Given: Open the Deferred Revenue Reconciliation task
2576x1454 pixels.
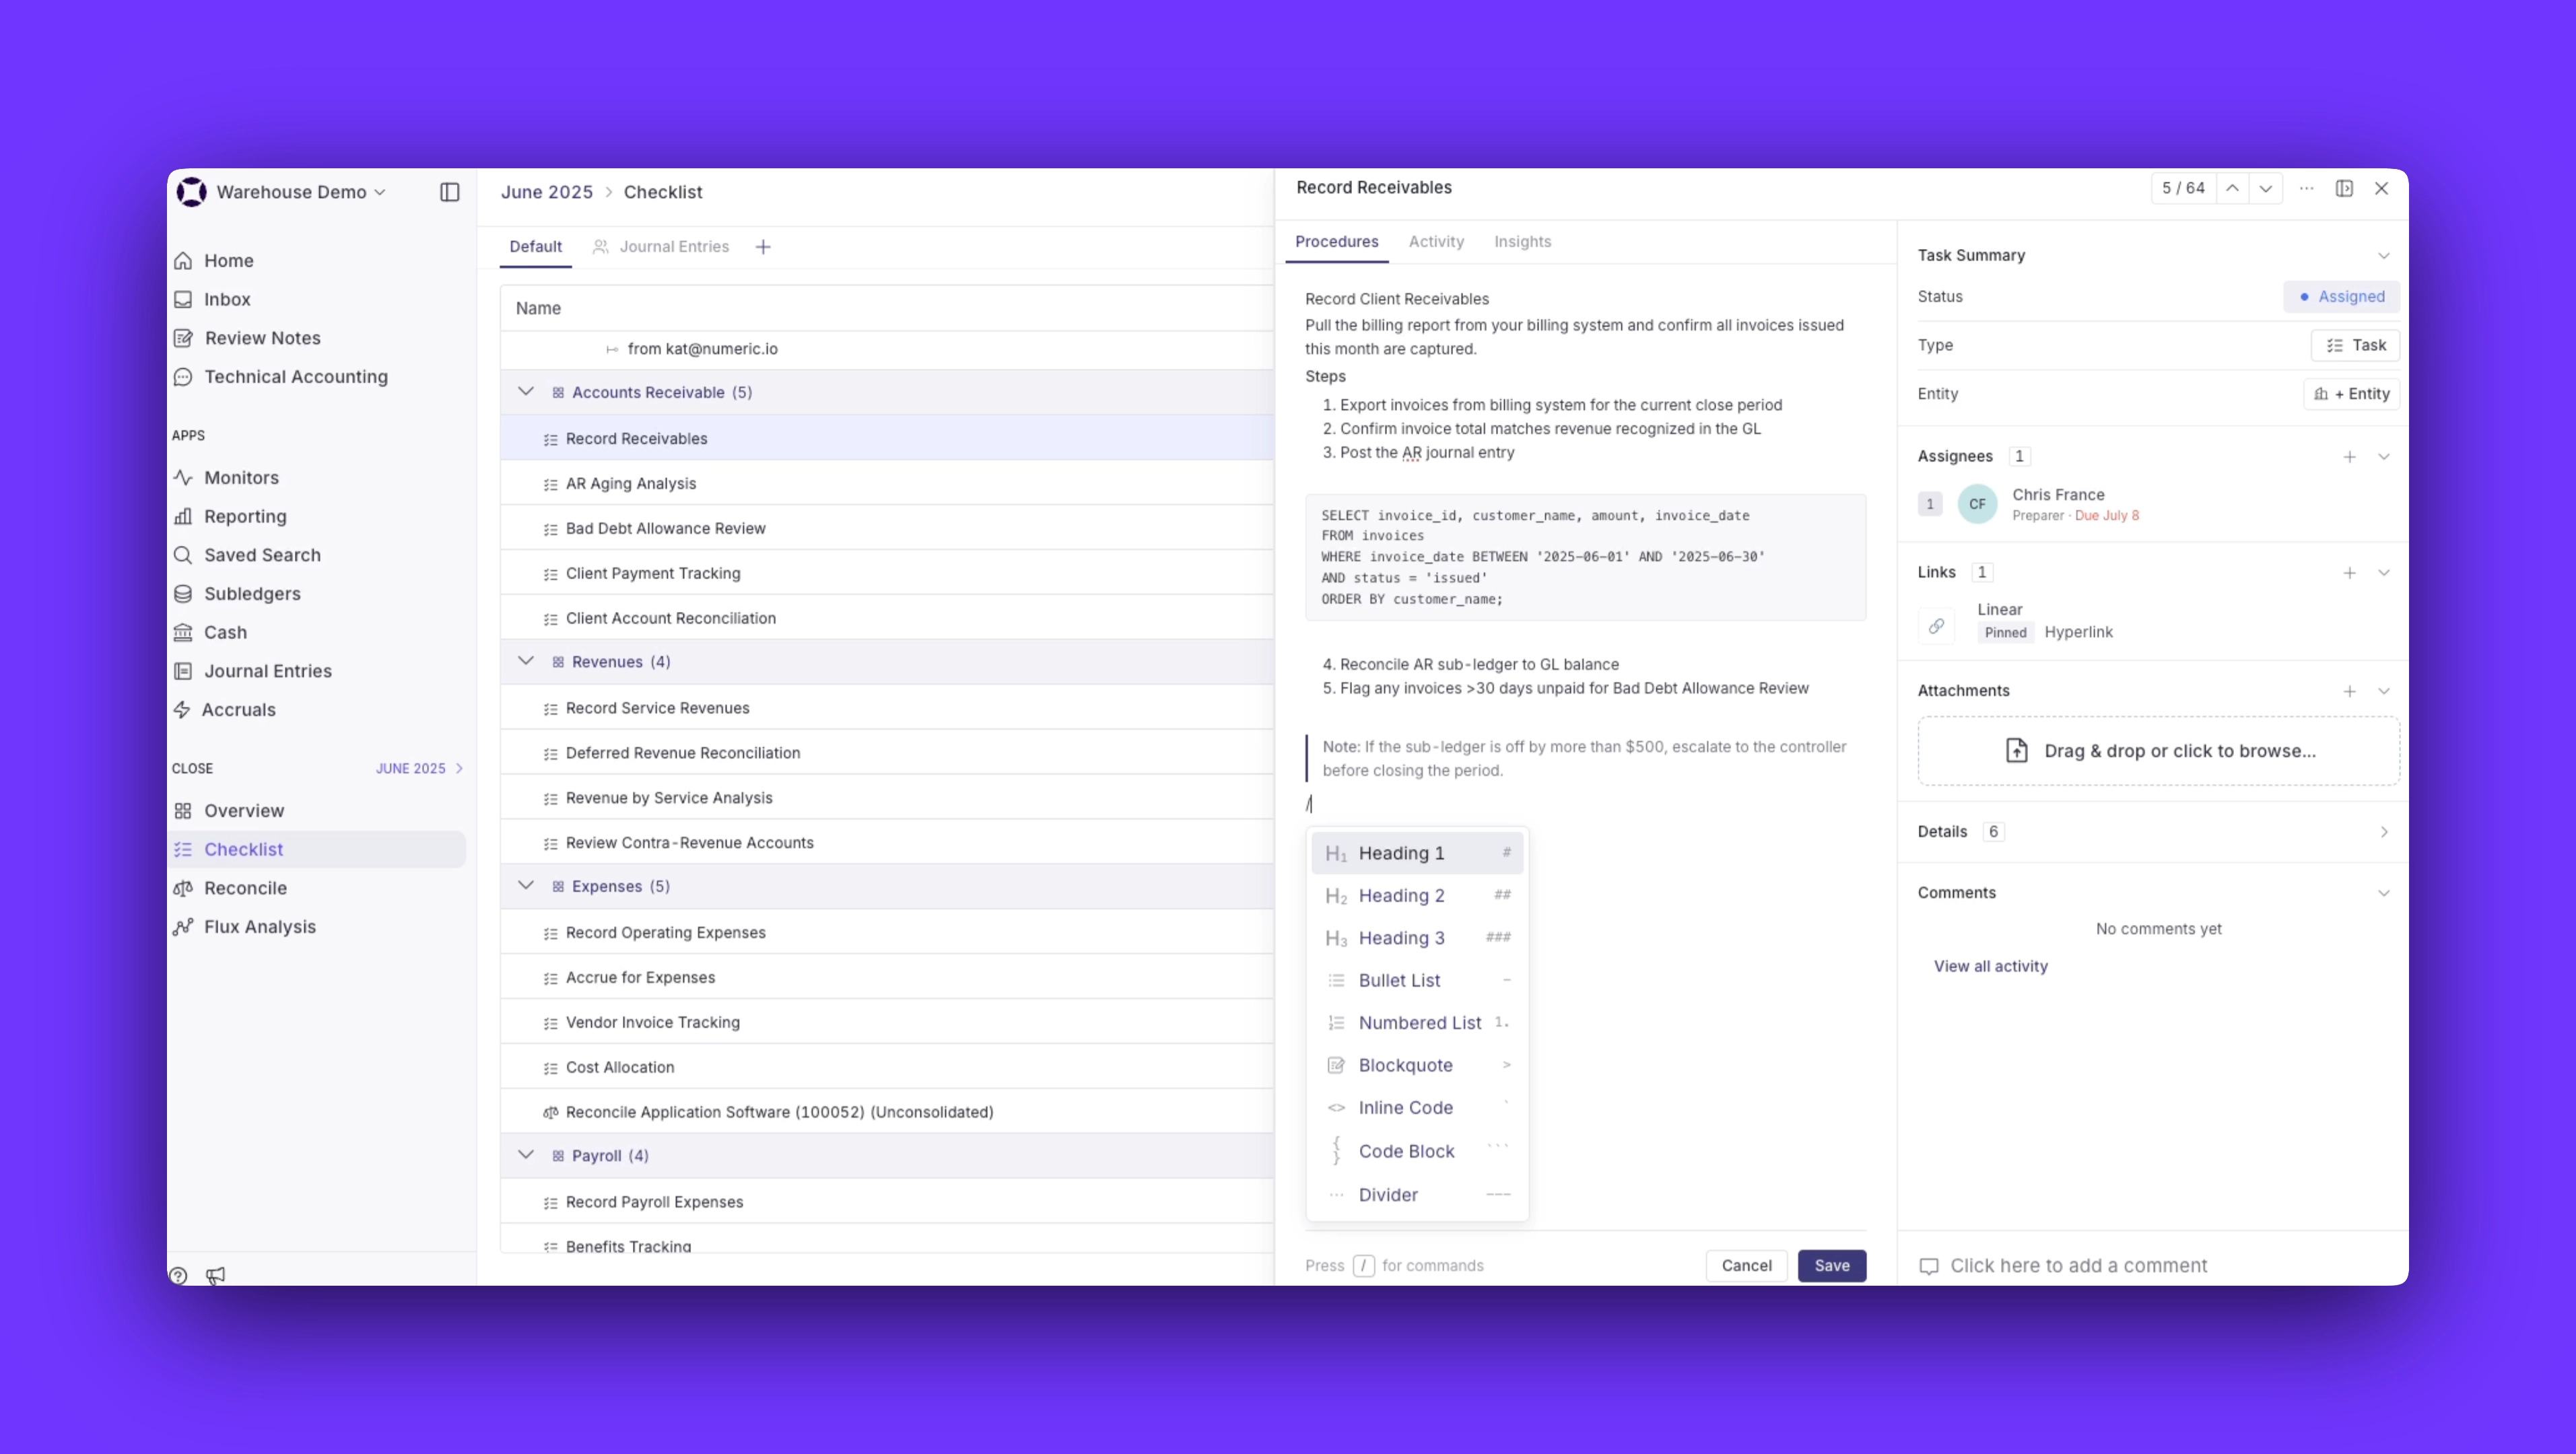Looking at the screenshot, I should 887,753.
